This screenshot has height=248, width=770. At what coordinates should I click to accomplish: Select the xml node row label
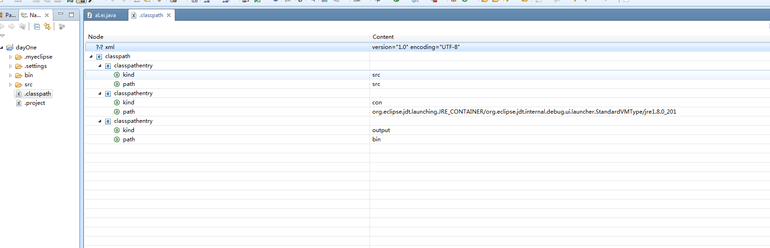(109, 47)
